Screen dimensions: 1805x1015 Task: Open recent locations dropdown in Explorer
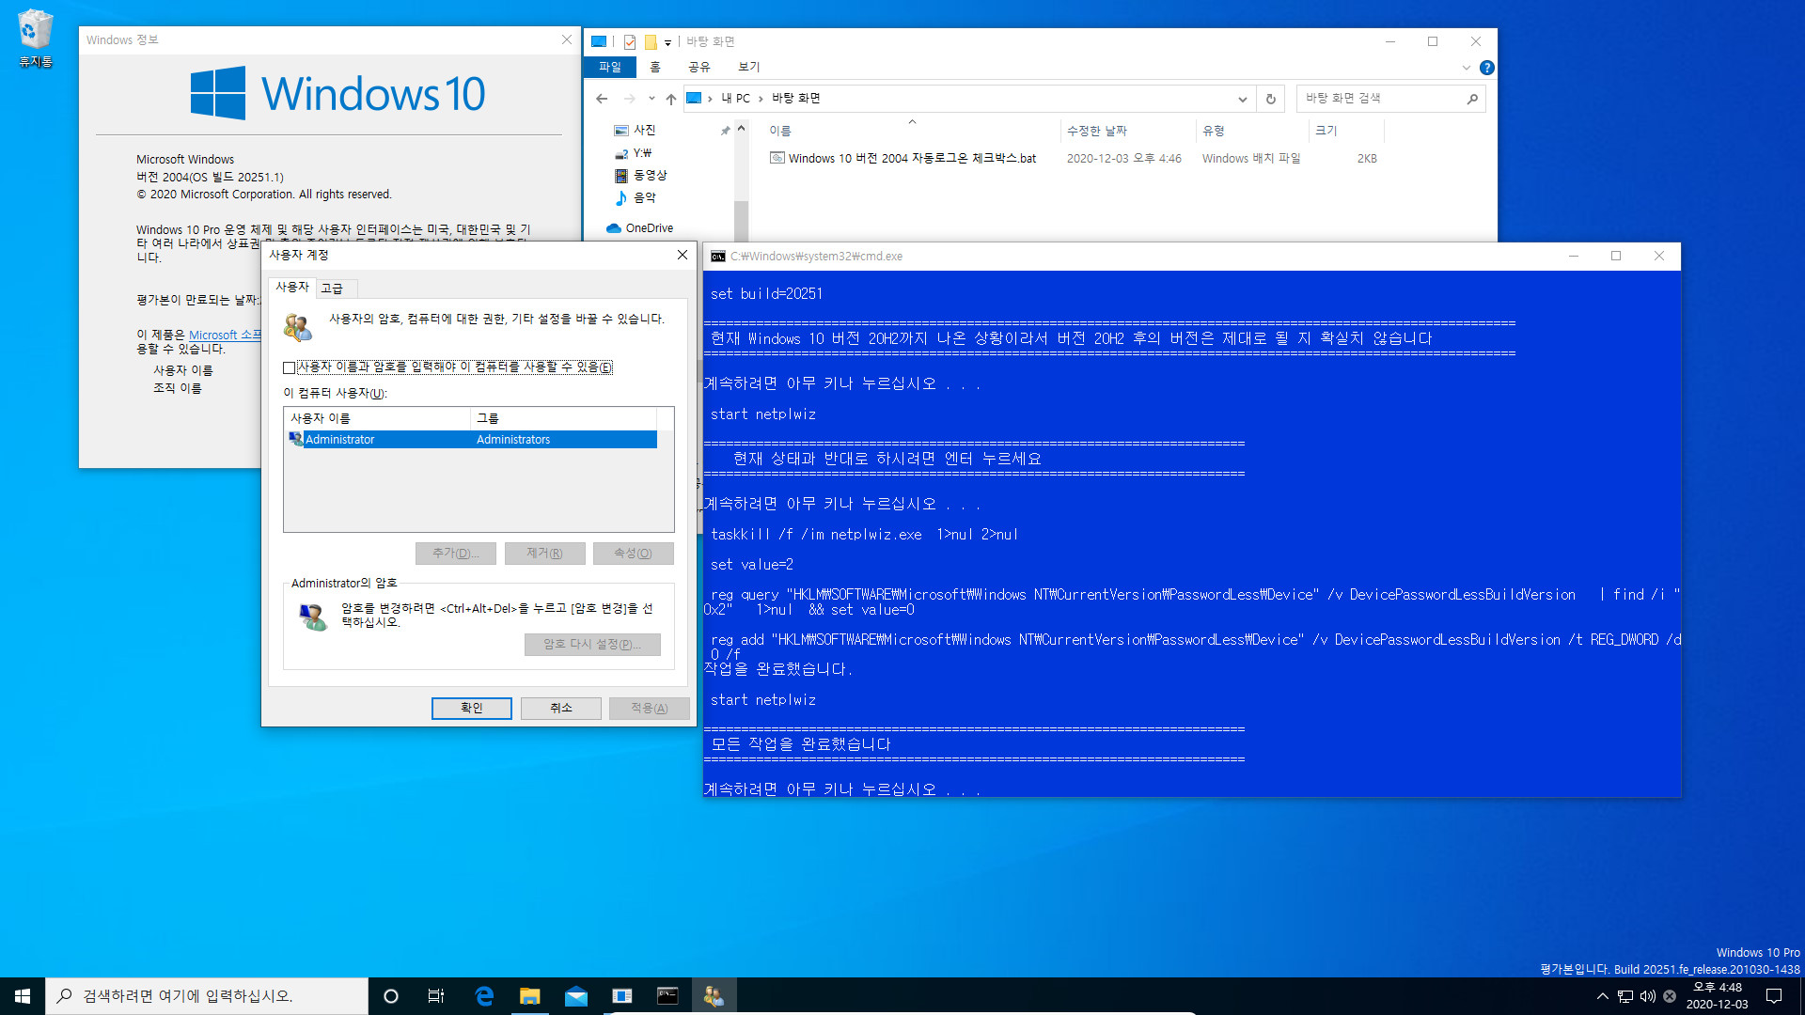click(651, 99)
